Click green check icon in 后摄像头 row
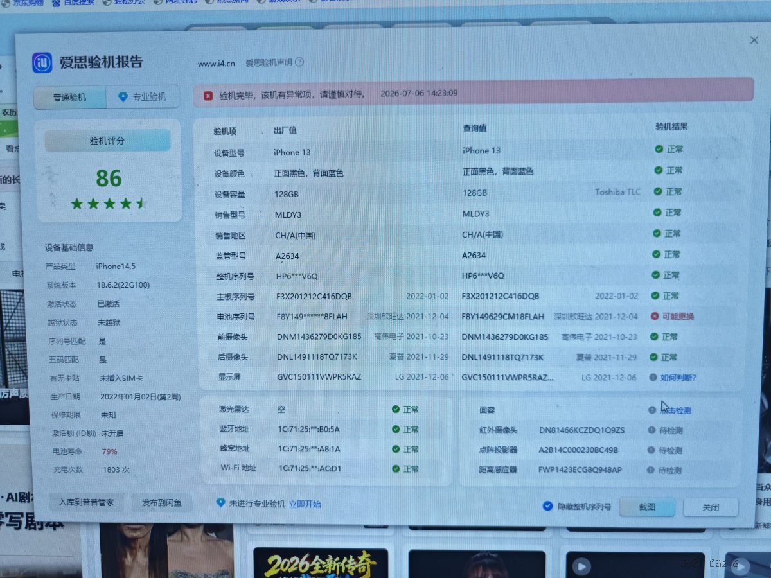Screen dimensions: 771x578 (x=654, y=357)
